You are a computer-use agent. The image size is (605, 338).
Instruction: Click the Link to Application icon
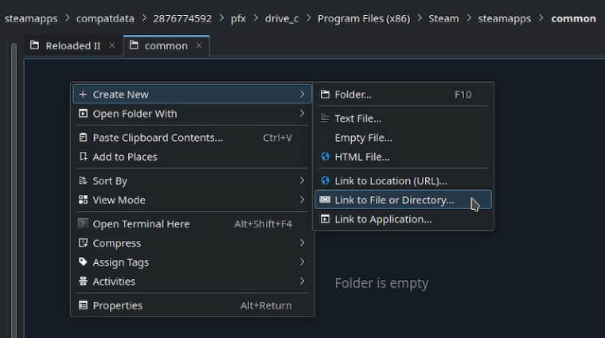coord(325,219)
